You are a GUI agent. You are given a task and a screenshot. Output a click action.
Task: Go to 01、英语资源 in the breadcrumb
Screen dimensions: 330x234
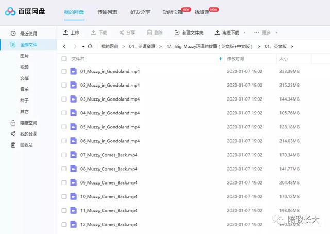coord(142,46)
